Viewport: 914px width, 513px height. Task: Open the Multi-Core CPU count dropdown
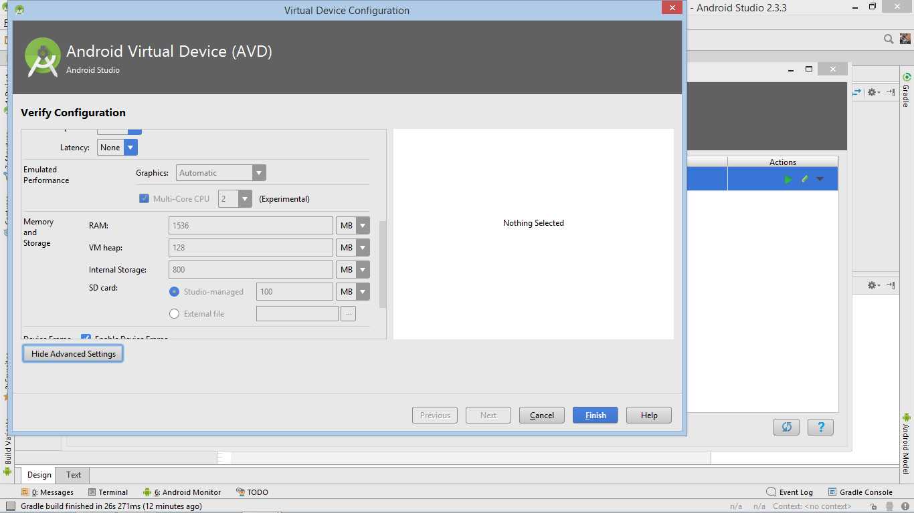235,198
